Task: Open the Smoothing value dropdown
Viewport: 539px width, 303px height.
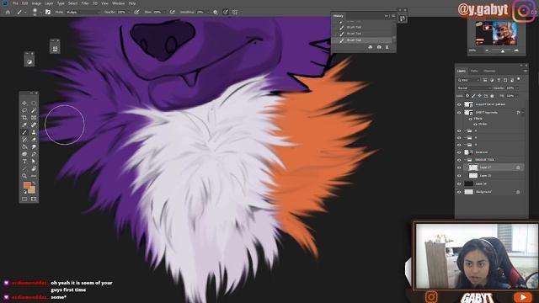Action: coord(208,12)
